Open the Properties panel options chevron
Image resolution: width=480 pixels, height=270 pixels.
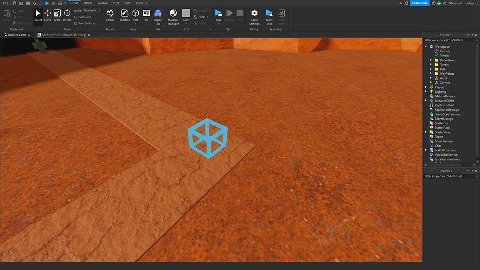coord(467,171)
